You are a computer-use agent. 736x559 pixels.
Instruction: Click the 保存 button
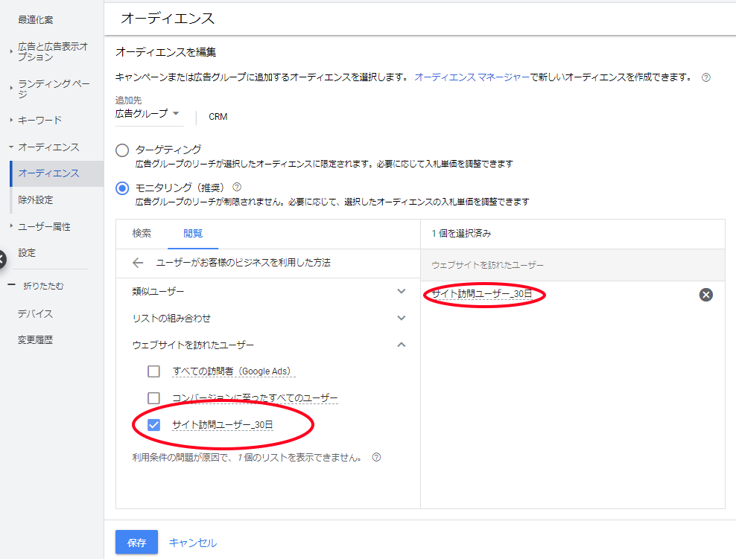coord(136,543)
